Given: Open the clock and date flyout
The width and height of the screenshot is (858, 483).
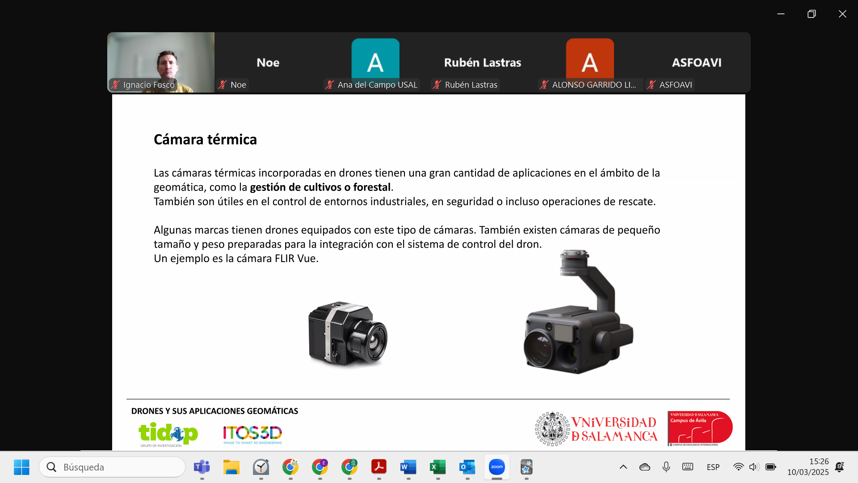Looking at the screenshot, I should 808,467.
